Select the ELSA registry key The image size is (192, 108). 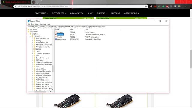pyautogui.click(x=37, y=56)
